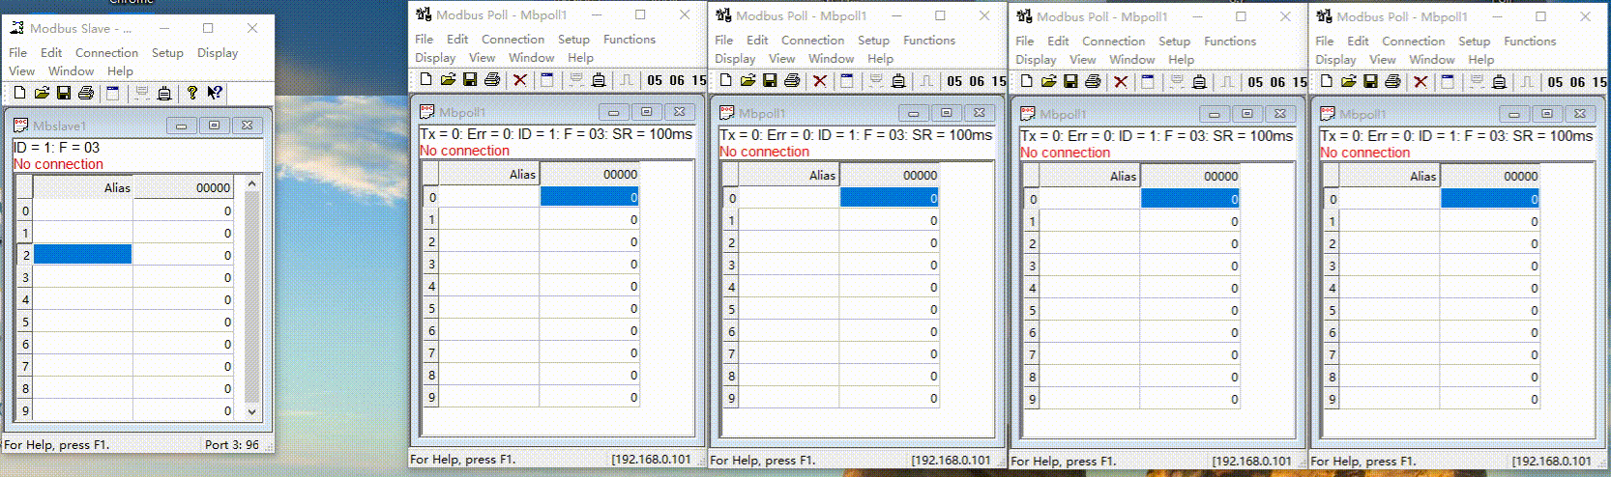Viewport: 1611px width, 477px height.
Task: Click function 06 button in leftmost Modbus Poll toolbar
Action: 677,80
